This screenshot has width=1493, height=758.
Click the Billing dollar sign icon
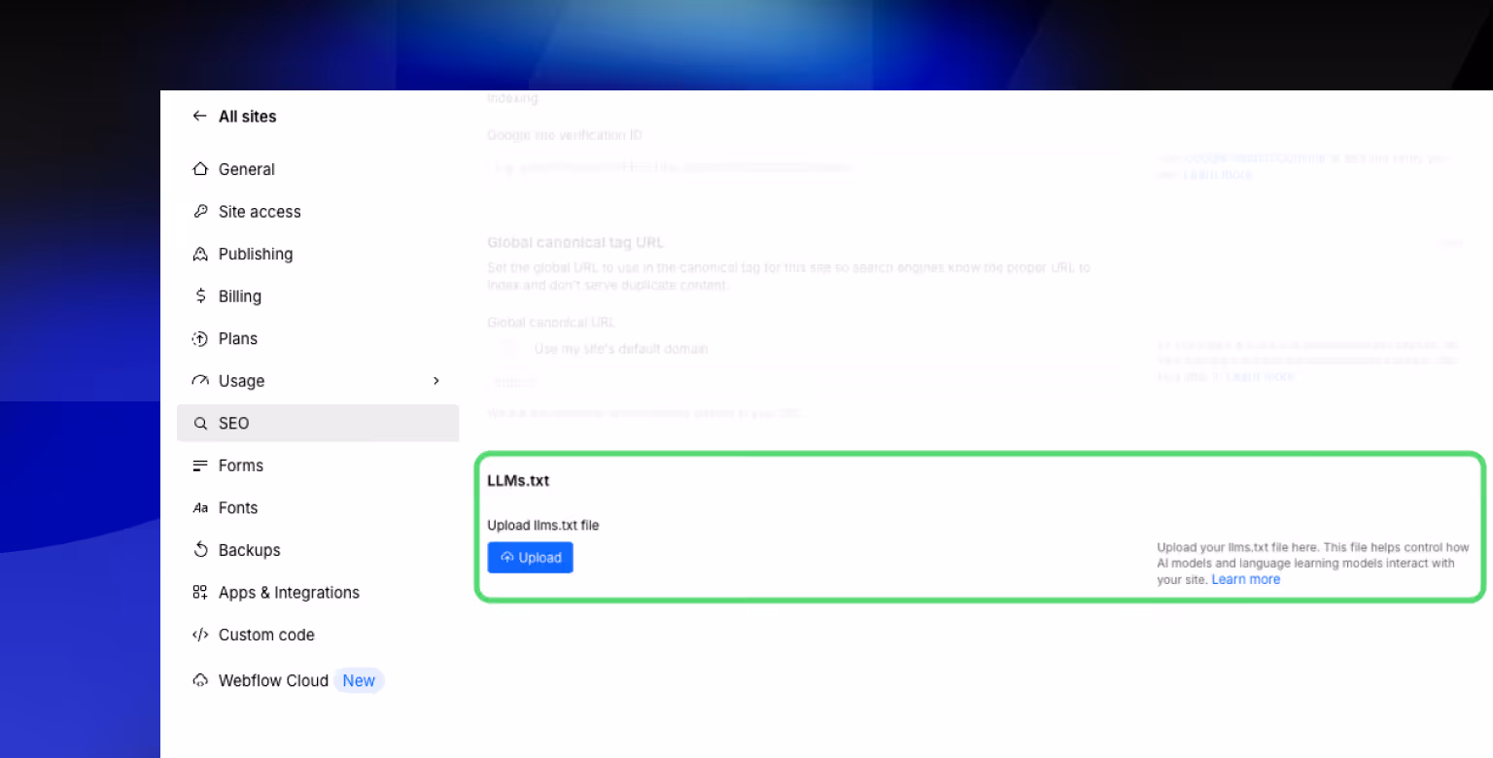coord(200,295)
